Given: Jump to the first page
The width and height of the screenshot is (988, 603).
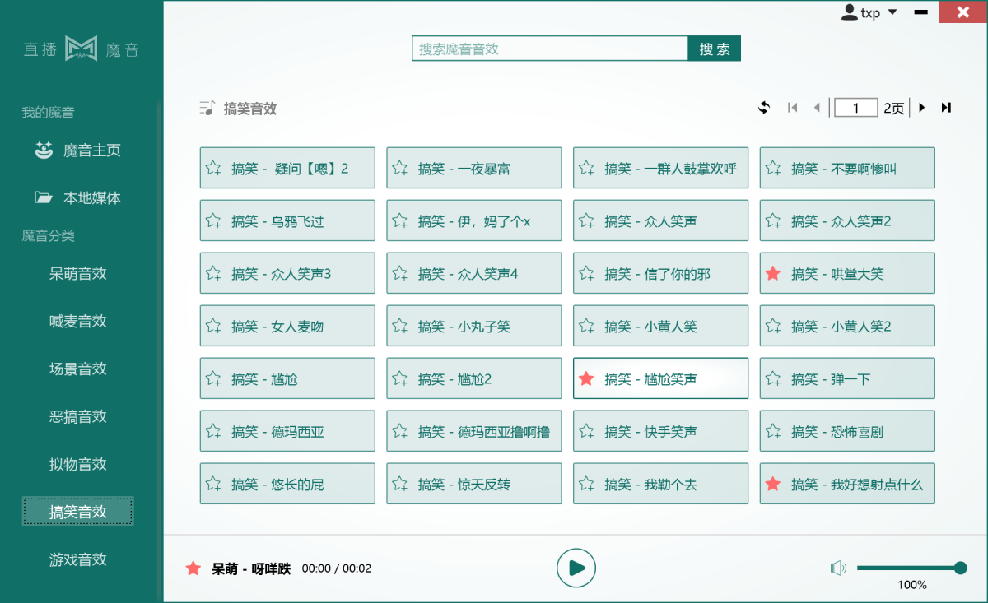Looking at the screenshot, I should (792, 107).
